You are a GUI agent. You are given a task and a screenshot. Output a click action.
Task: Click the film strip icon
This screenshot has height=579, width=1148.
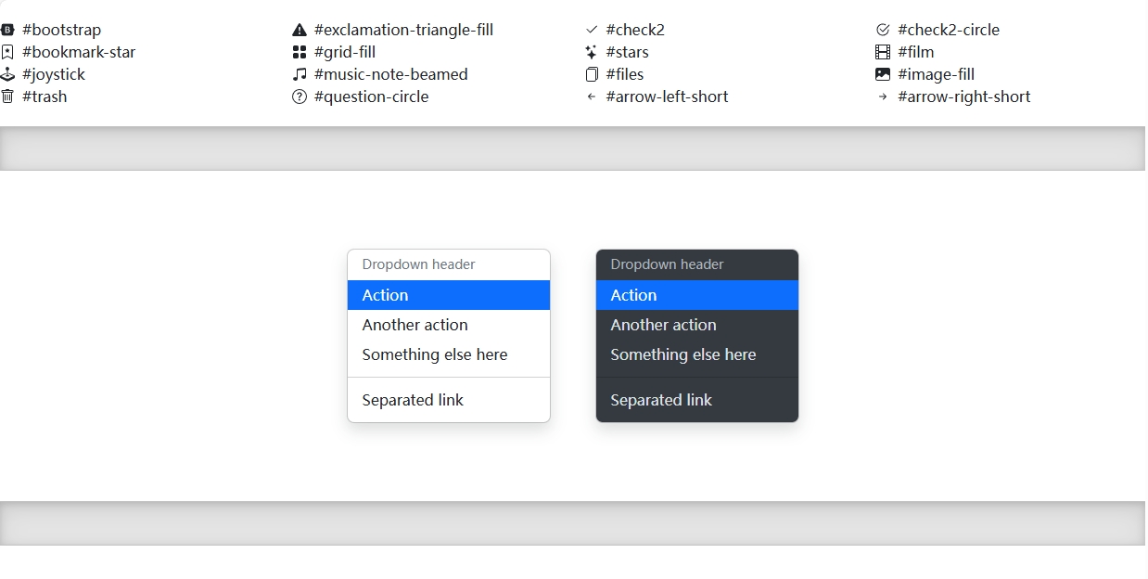point(883,52)
